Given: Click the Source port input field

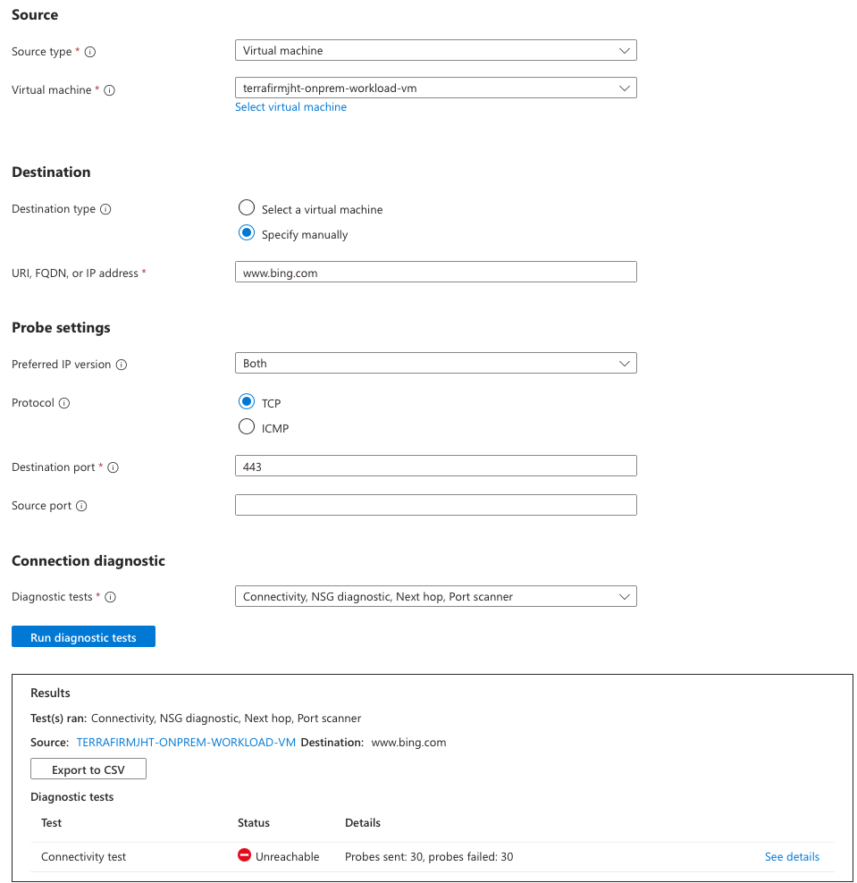Looking at the screenshot, I should (435, 505).
